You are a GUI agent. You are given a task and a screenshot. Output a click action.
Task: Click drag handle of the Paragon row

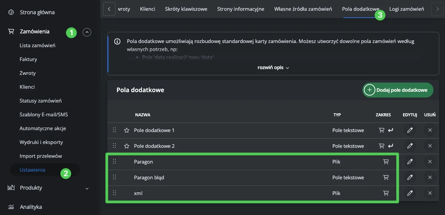(114, 162)
